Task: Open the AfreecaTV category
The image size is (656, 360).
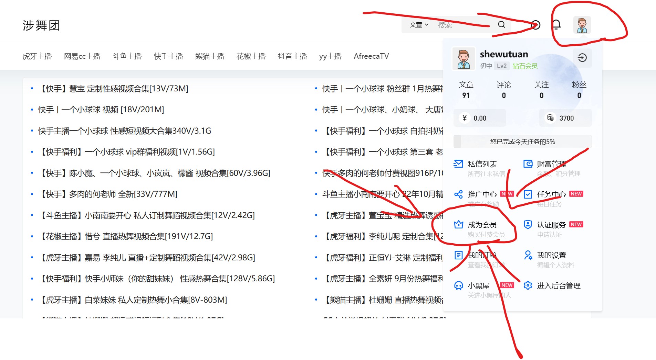Action: [x=371, y=56]
